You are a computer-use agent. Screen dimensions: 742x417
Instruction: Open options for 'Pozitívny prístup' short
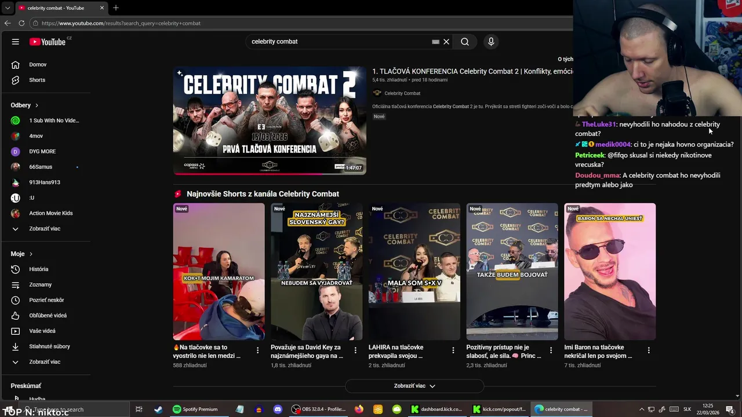click(551, 350)
